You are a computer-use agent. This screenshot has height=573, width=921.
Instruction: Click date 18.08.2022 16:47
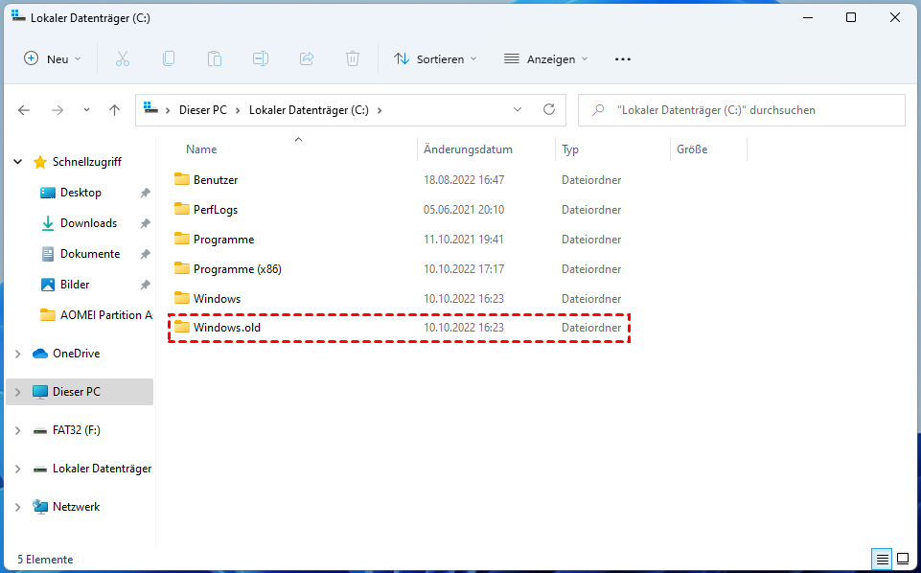464,179
